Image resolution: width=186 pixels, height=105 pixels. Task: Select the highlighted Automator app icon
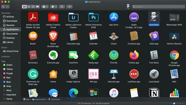(x=154, y=17)
